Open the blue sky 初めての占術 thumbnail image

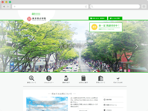coord(47,104)
